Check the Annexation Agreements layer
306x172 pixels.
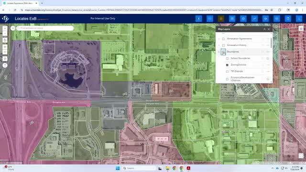point(223,39)
